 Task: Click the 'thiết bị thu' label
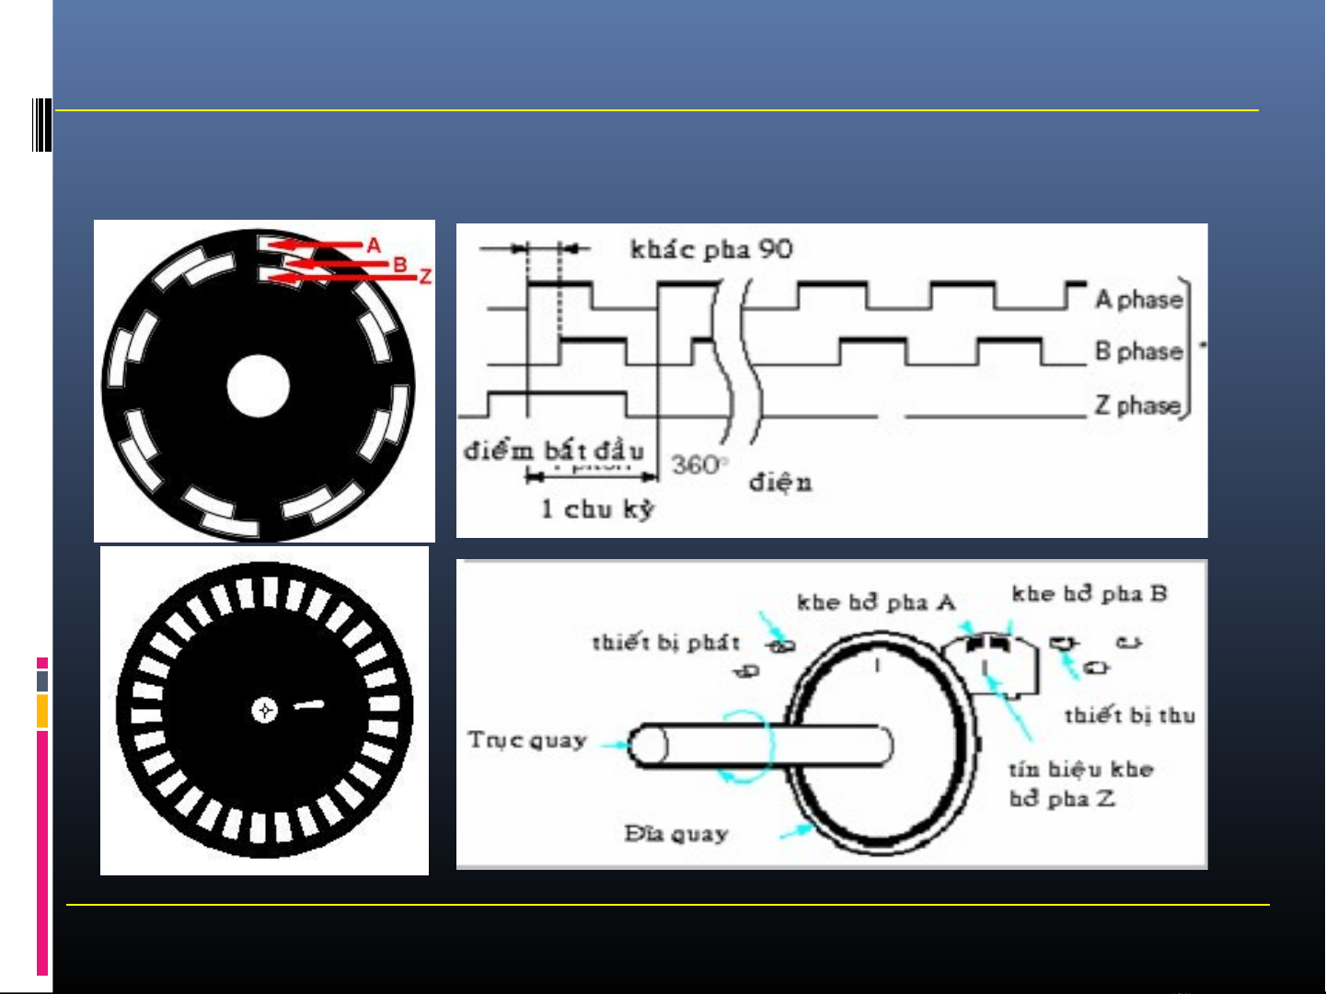coord(1129,715)
